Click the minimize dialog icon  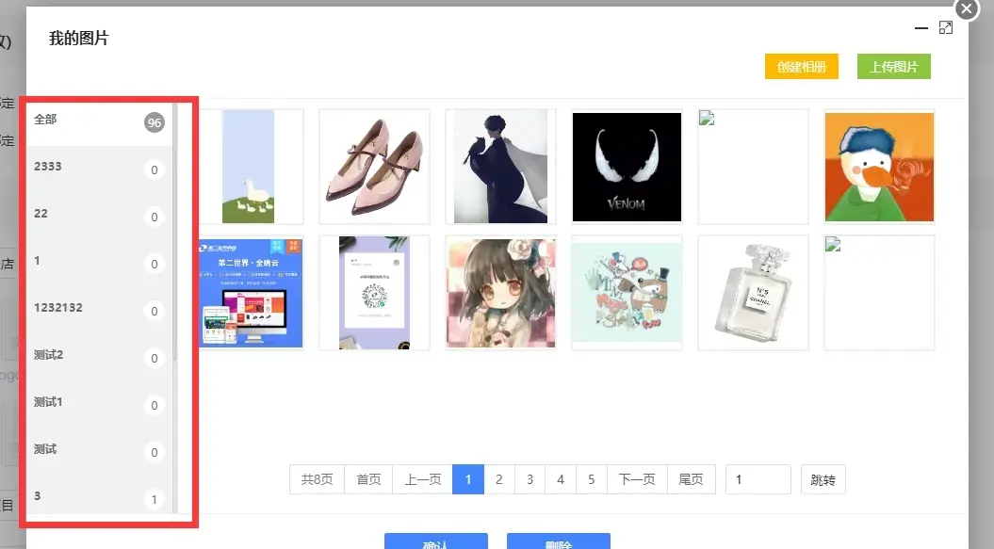(x=921, y=28)
